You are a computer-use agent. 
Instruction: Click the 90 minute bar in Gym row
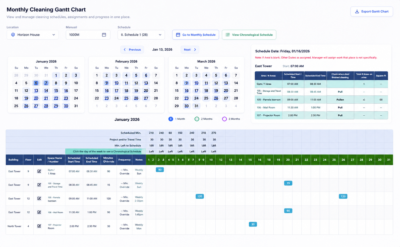pos(160,170)
